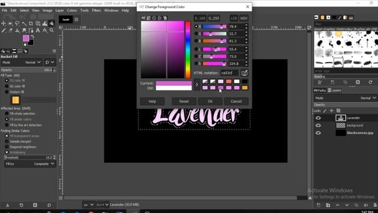Image resolution: width=378 pixels, height=213 pixels.
Task: Select the Eraser tool
Action: tap(11, 30)
